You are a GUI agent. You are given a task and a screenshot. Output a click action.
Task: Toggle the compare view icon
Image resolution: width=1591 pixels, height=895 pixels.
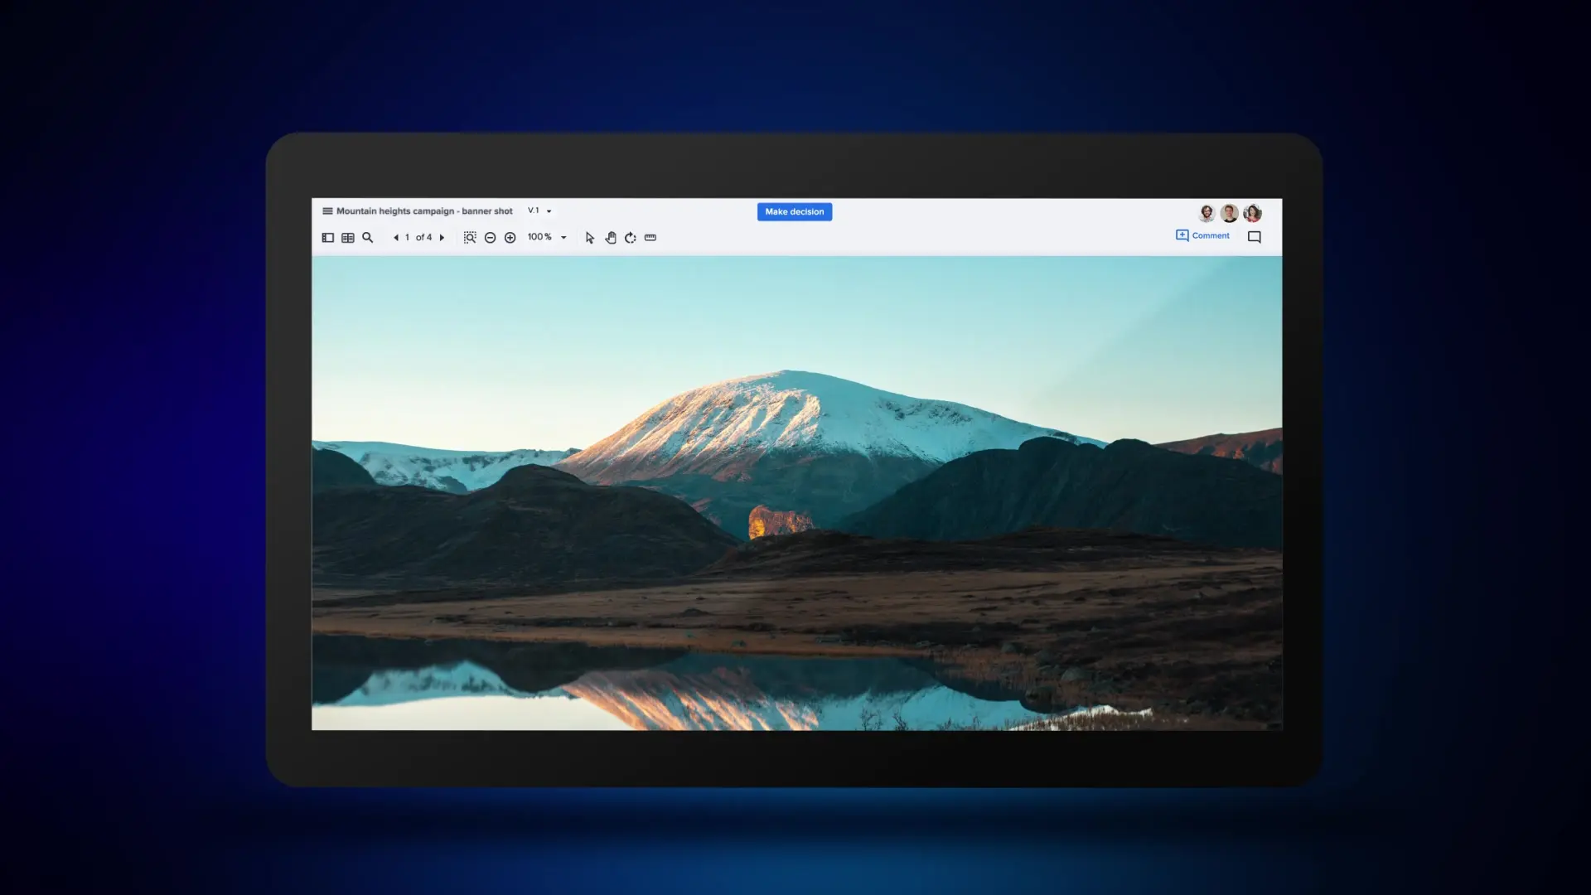coord(348,238)
